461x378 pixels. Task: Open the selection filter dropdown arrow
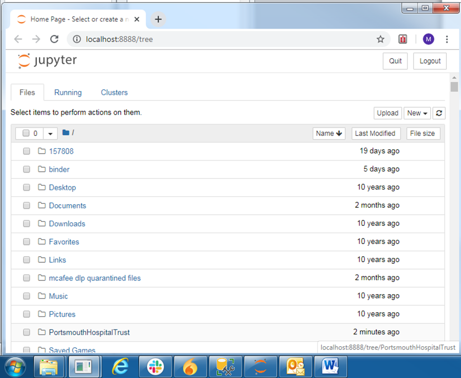(50, 133)
